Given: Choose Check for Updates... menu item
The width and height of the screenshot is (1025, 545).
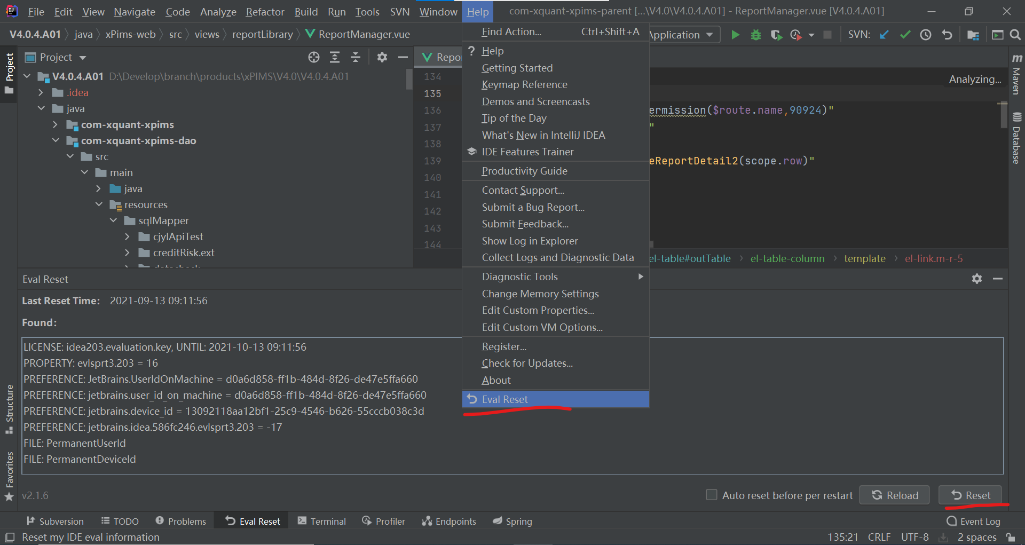Looking at the screenshot, I should [555, 363].
